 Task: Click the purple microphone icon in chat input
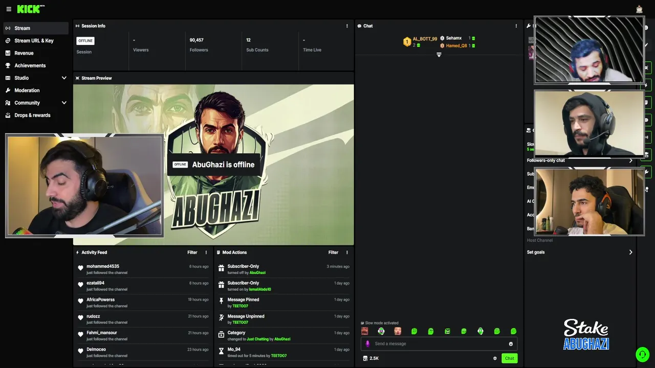pyautogui.click(x=367, y=344)
